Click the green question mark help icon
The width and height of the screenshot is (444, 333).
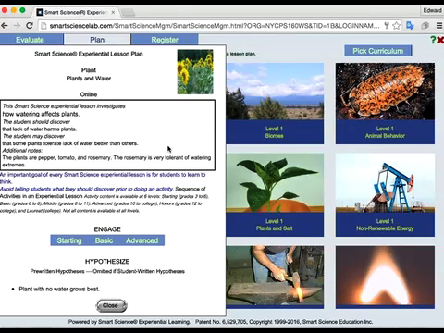[x=433, y=40]
